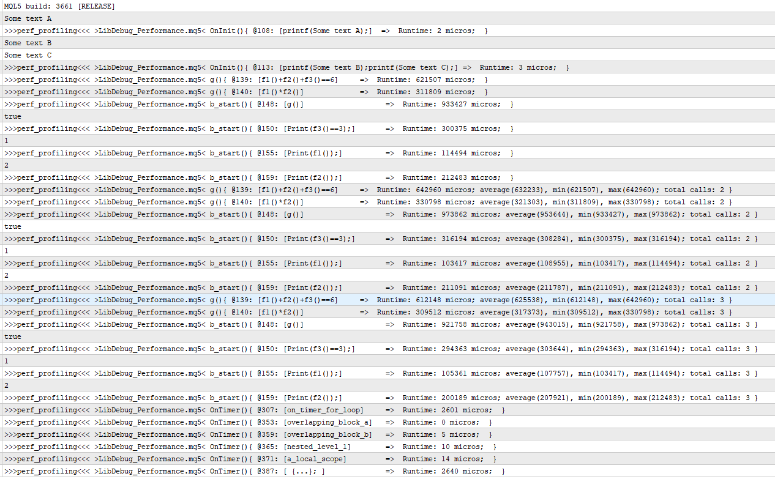Select the OnTimer @353 overlapping_block_a line
The width and height of the screenshot is (775, 479).
pos(245,422)
